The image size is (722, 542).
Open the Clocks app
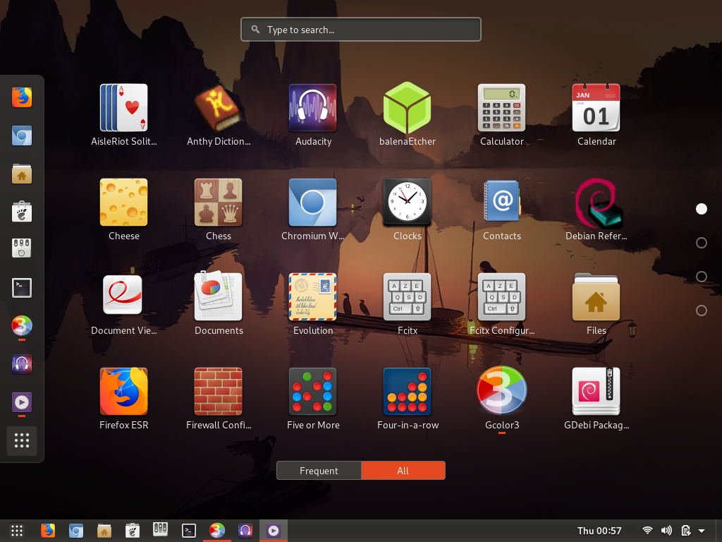pos(408,209)
